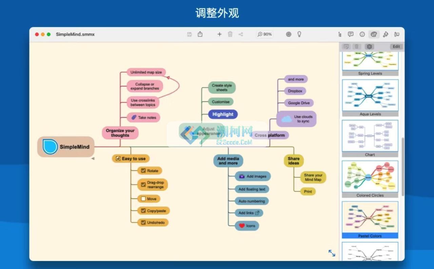Click the red heart icon on Icons
This screenshot has height=269, width=434.
coord(242,226)
